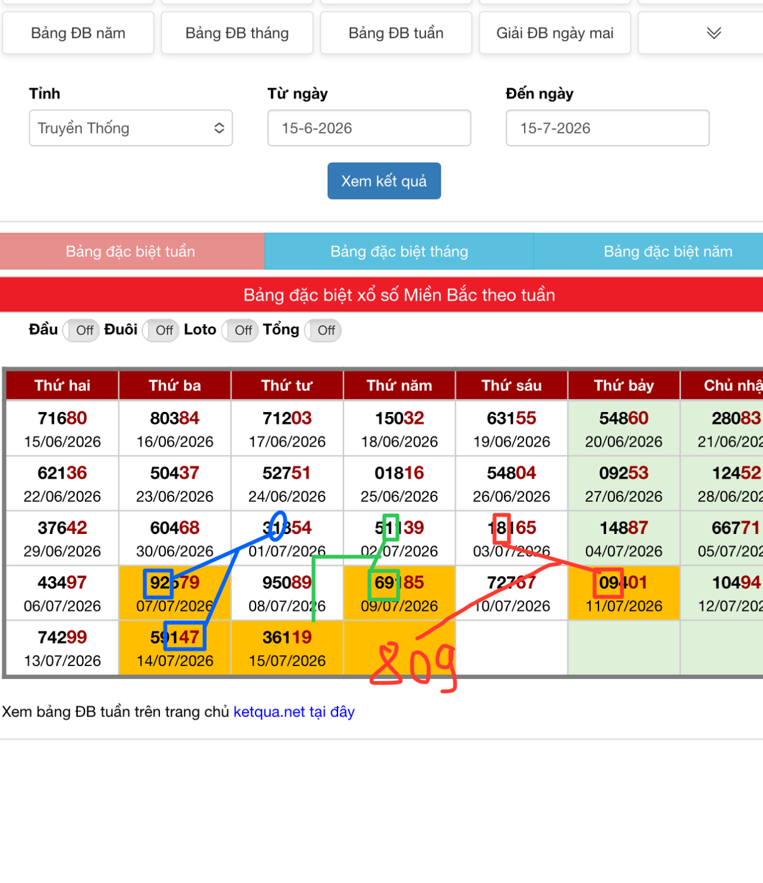Image resolution: width=763 pixels, height=883 pixels.
Task: Open the Truyền Thống province dropdown
Action: pos(131,128)
